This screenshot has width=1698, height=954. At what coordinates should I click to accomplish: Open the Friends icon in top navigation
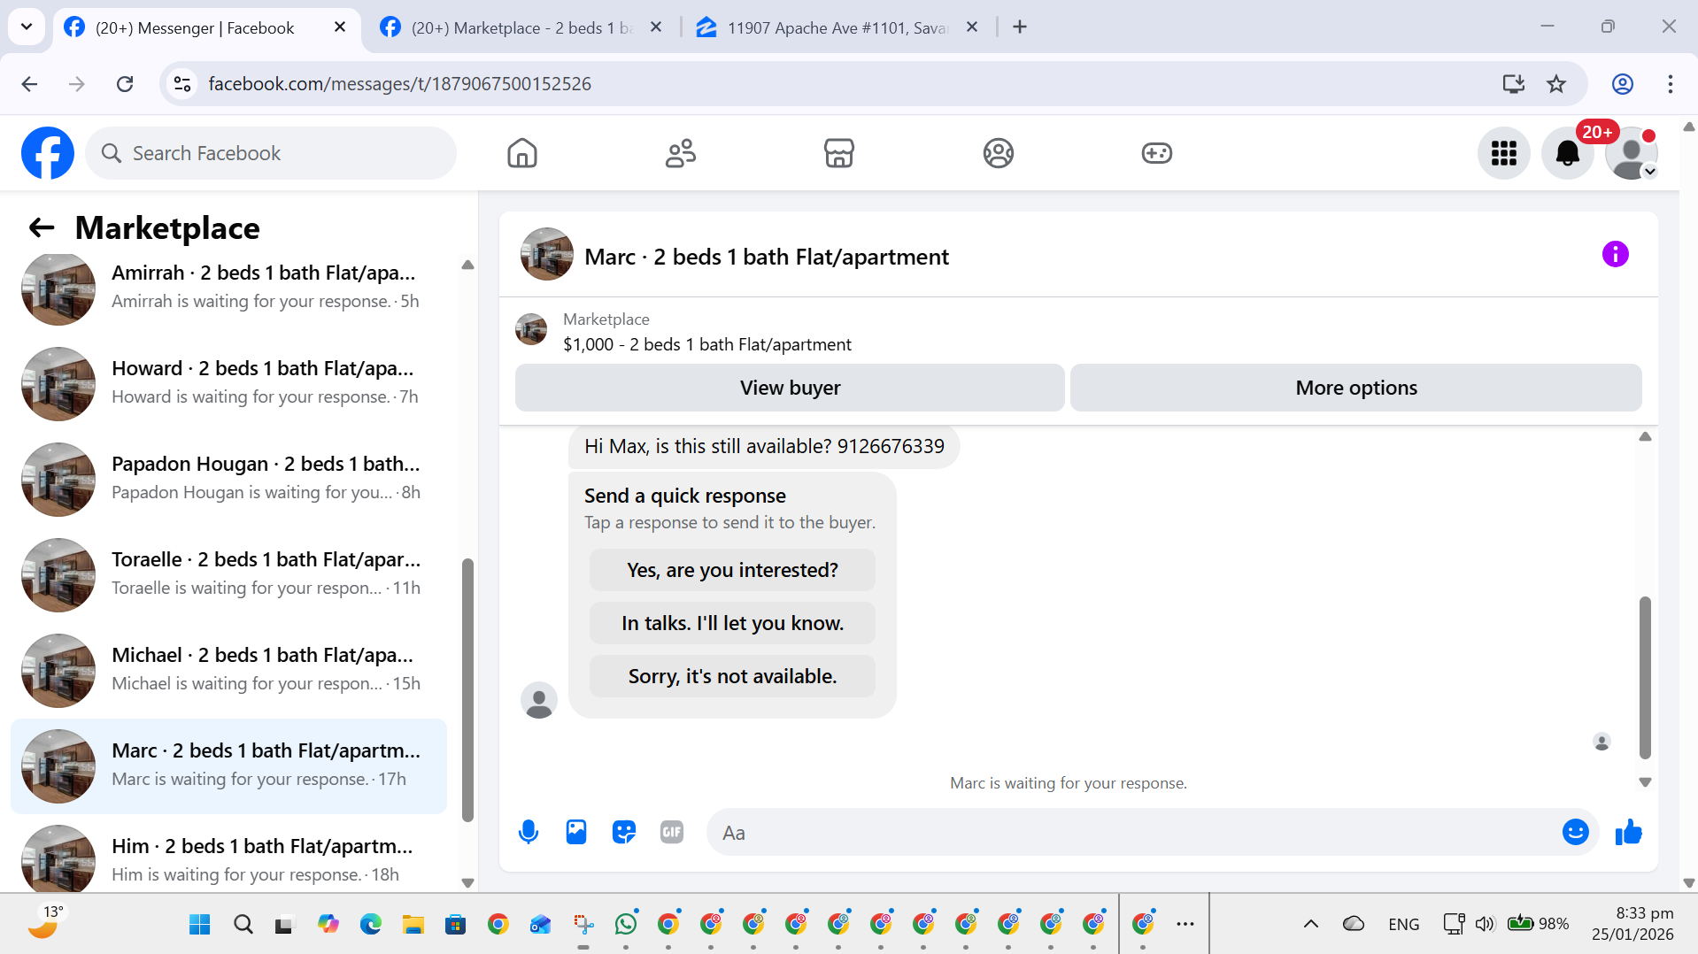(681, 153)
